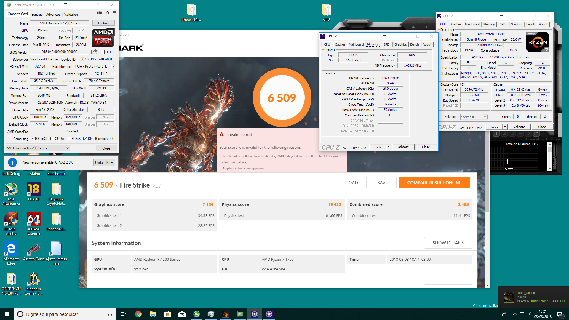Toggle the DirectCompute 5.0 checkbox
The width and height of the screenshot is (569, 320).
click(x=85, y=139)
